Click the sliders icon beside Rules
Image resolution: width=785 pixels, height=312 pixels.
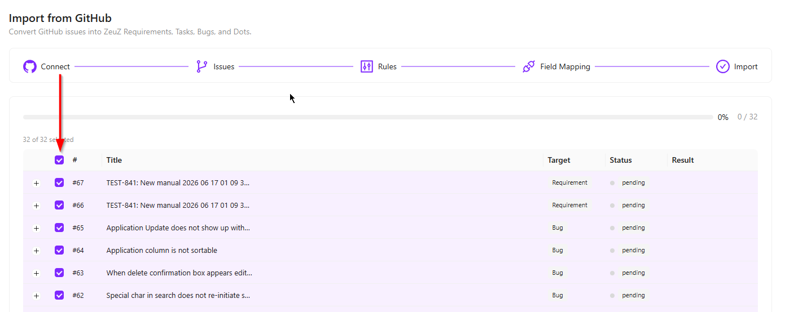(367, 66)
